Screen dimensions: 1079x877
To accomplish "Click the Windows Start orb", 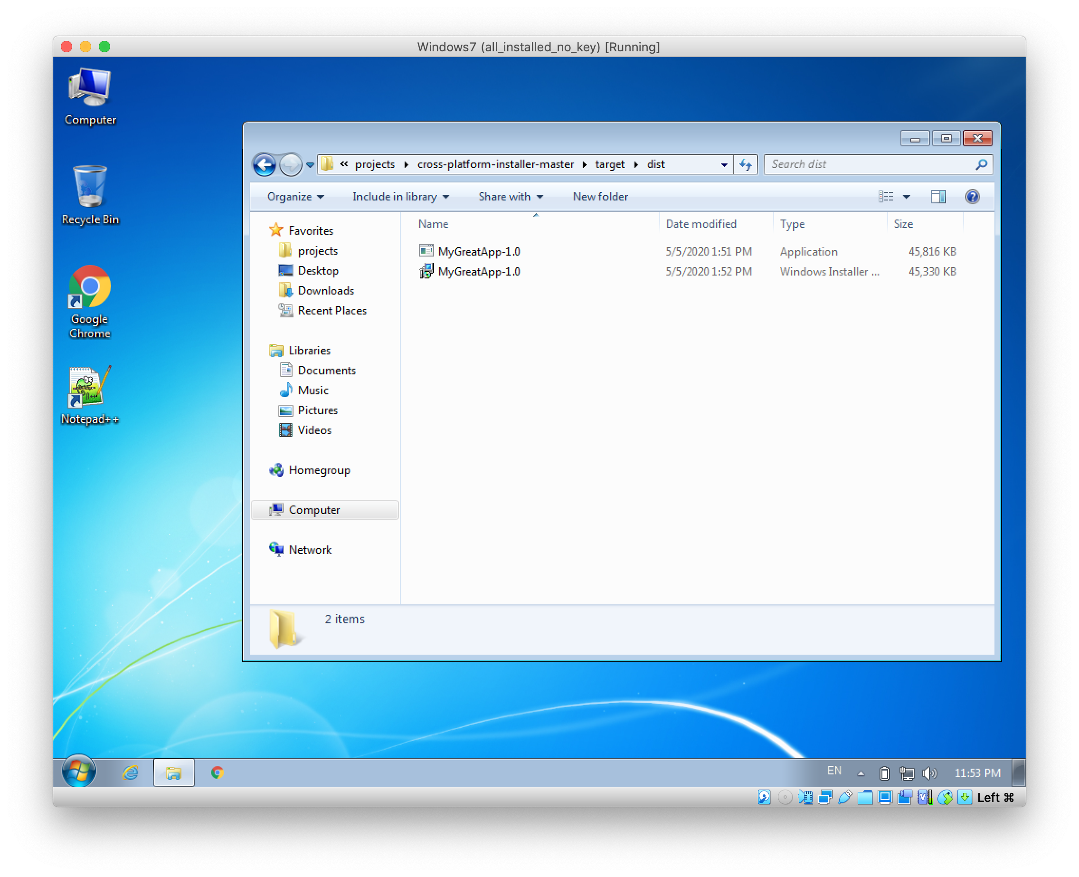I will pyautogui.click(x=78, y=772).
